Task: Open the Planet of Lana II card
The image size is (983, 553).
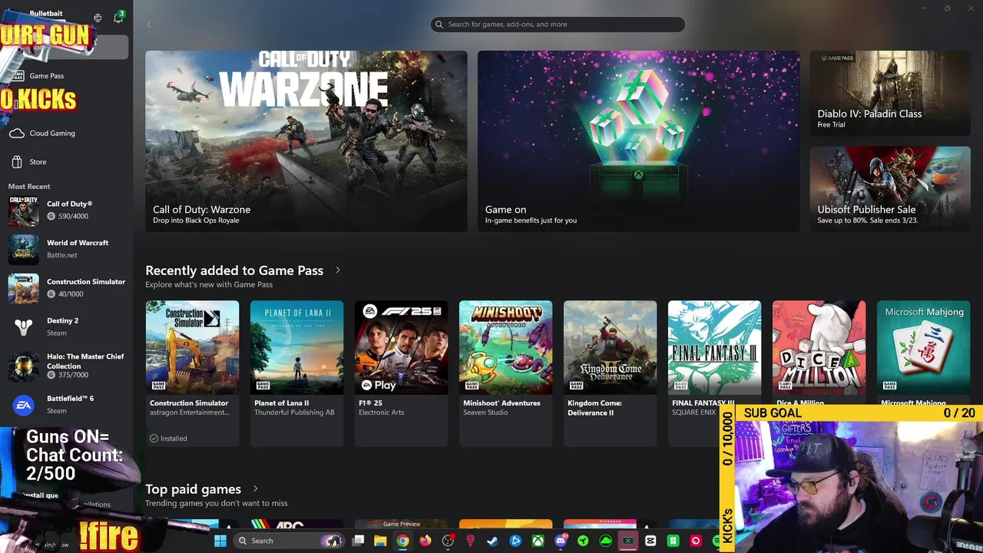Action: pos(296,373)
